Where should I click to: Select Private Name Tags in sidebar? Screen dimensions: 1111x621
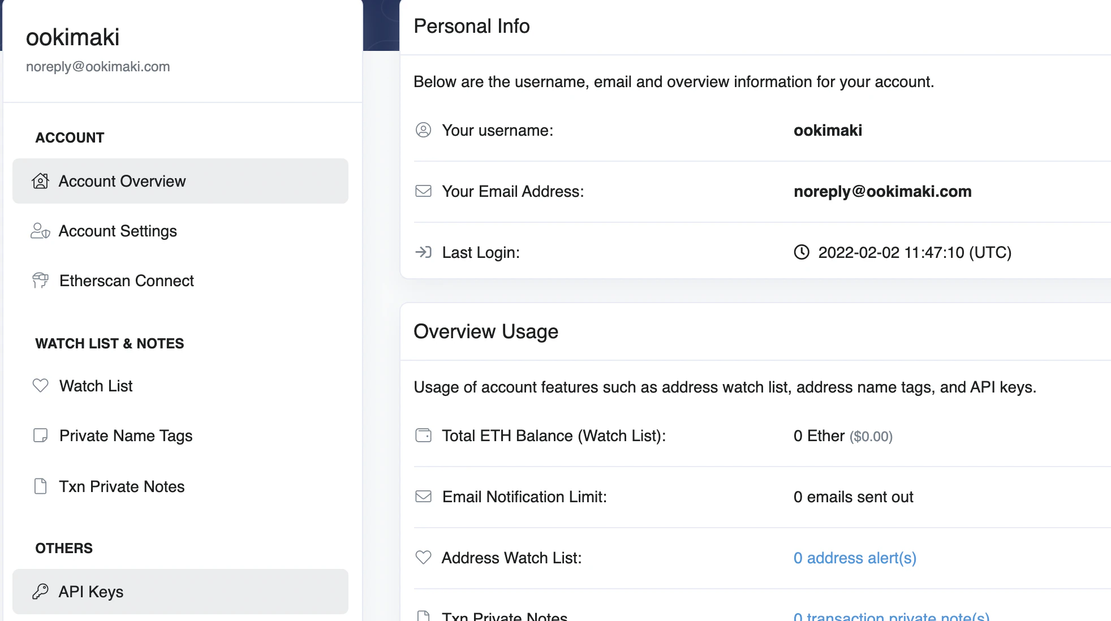126,435
